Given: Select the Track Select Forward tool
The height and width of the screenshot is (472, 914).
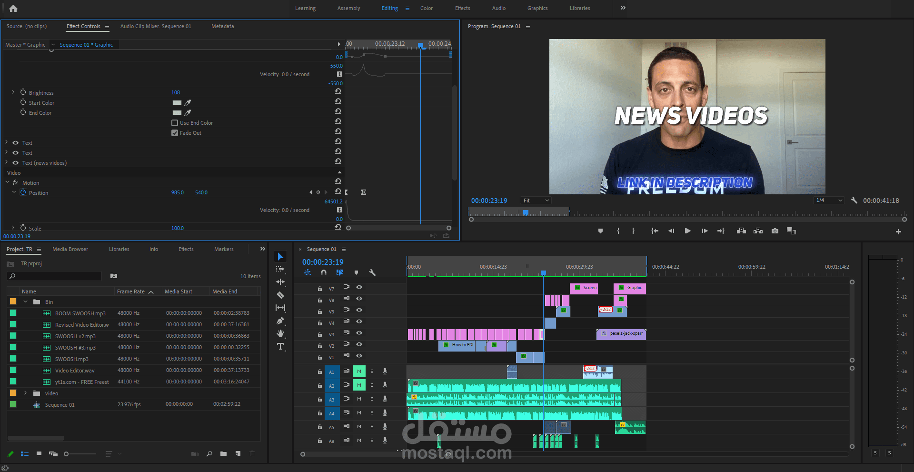Looking at the screenshot, I should 280,269.
